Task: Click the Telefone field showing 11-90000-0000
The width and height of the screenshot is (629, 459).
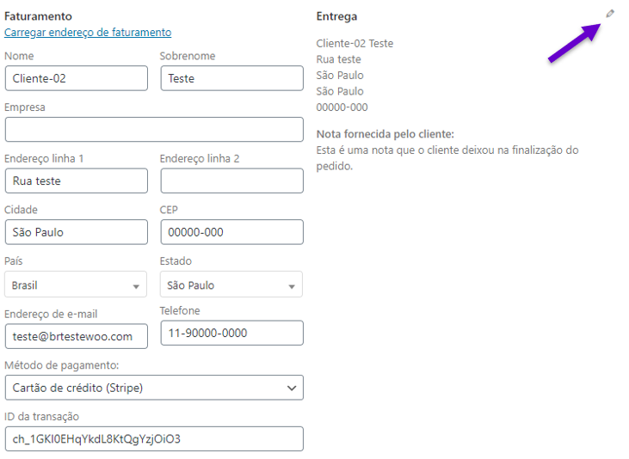Action: tap(231, 333)
